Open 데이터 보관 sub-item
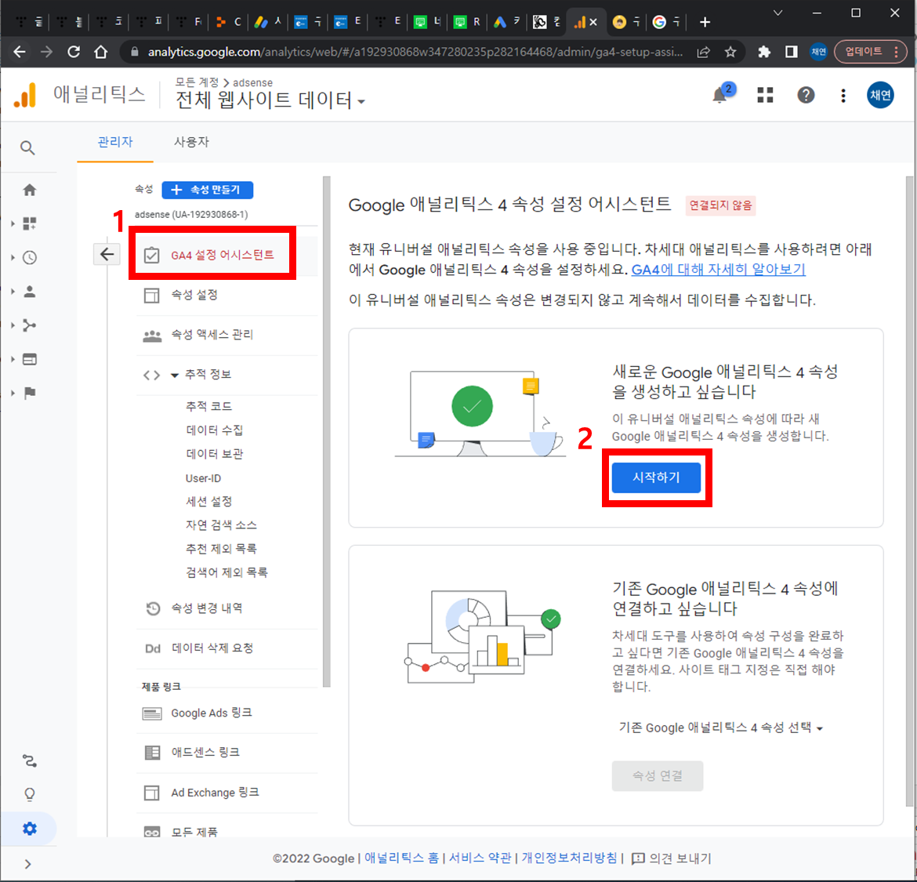The image size is (917, 882). pyautogui.click(x=214, y=454)
